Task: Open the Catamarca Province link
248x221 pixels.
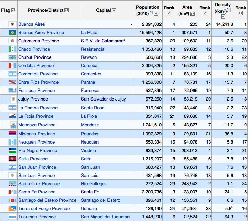Action: 39,41
